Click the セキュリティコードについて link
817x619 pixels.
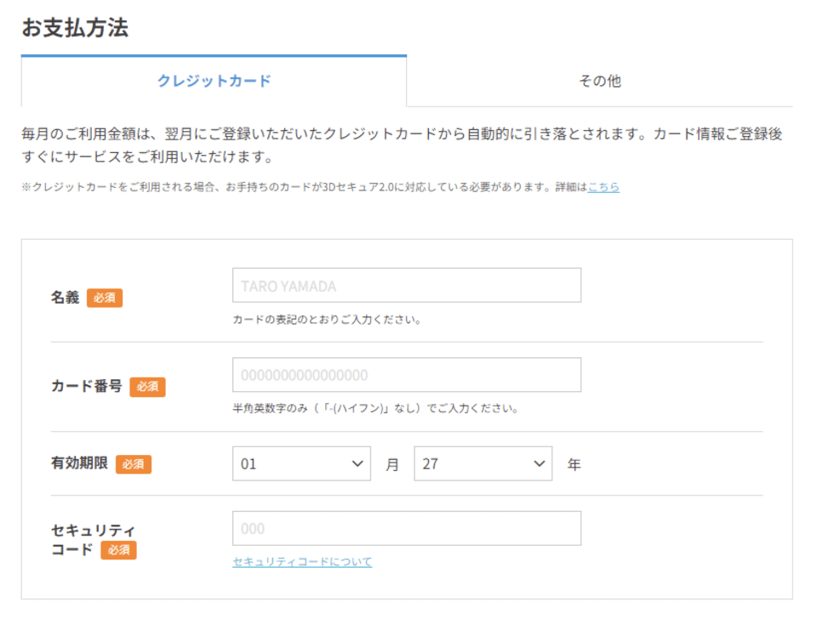point(302,562)
